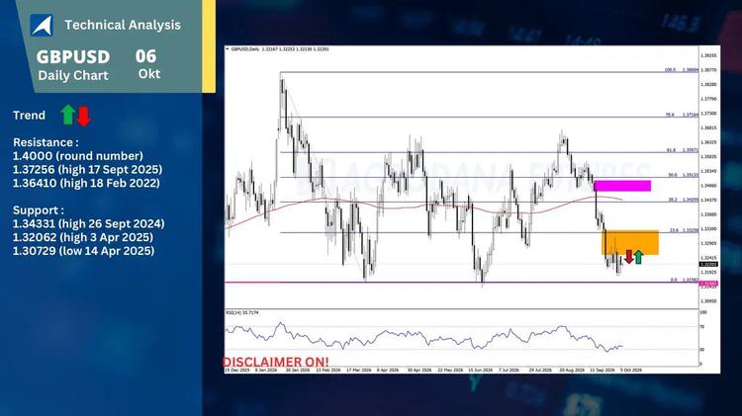Click the 1.32905 price axis label
Image resolution: width=742 pixels, height=416 pixels.
coord(709,243)
